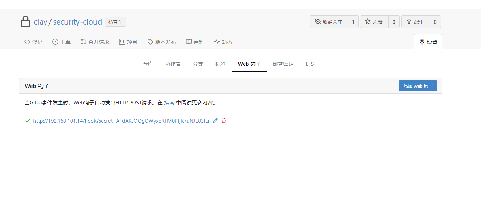Click the pencil icon to edit the webhook

215,120
